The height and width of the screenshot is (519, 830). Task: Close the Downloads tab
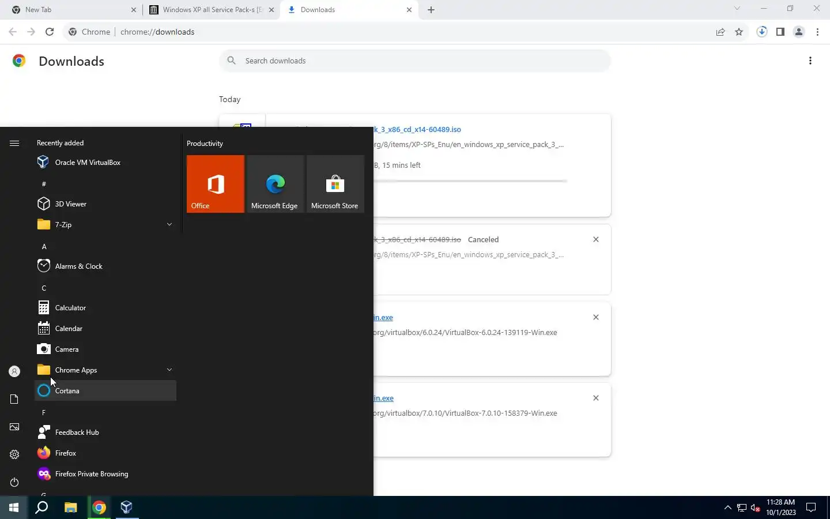click(409, 10)
